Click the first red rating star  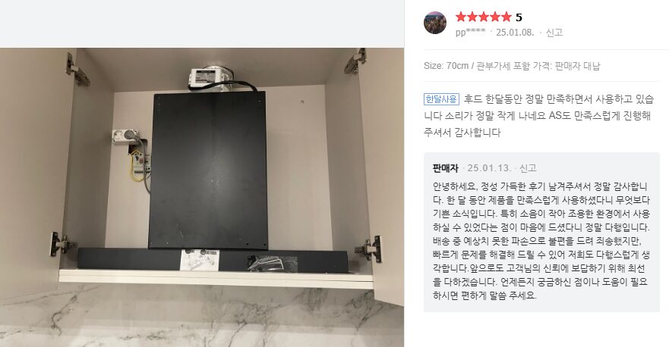tap(461, 17)
